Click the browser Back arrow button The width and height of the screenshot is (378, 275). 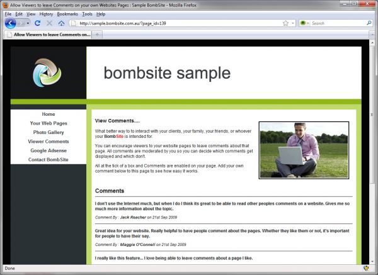point(10,23)
